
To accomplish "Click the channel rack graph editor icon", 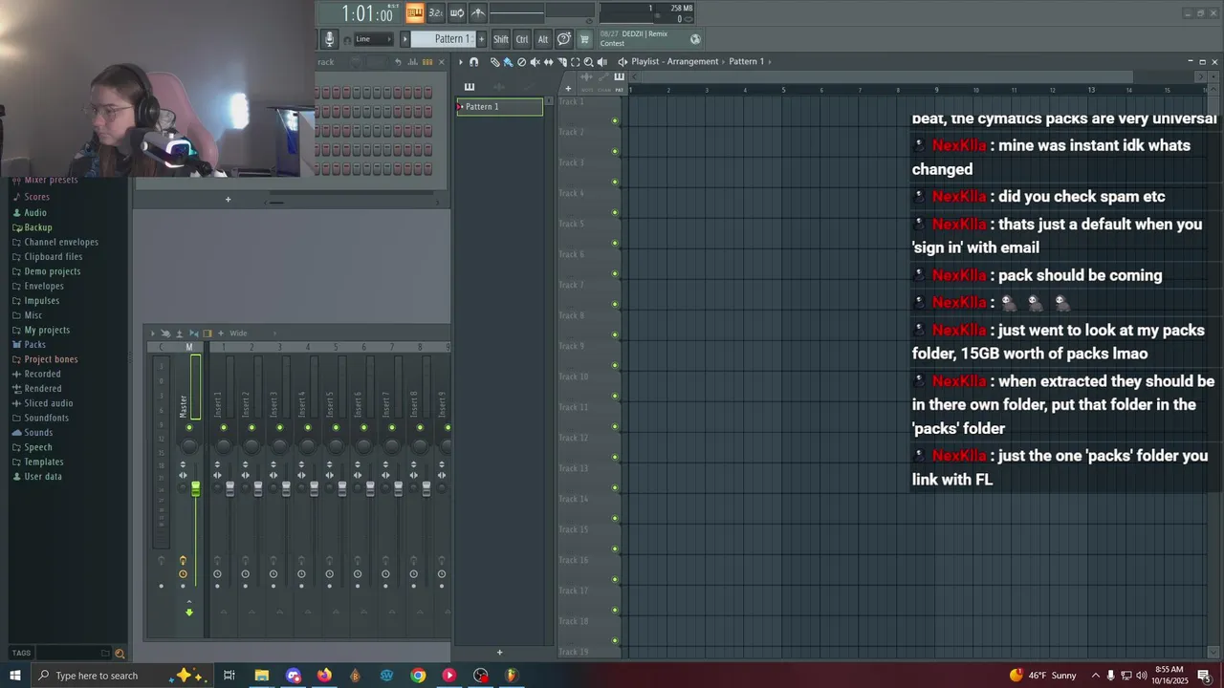I will (x=413, y=62).
